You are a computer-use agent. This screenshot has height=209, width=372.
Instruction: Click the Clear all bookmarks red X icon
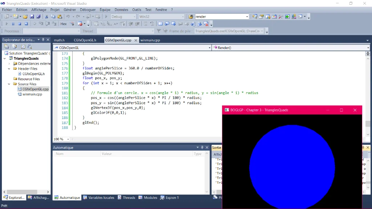206,24
